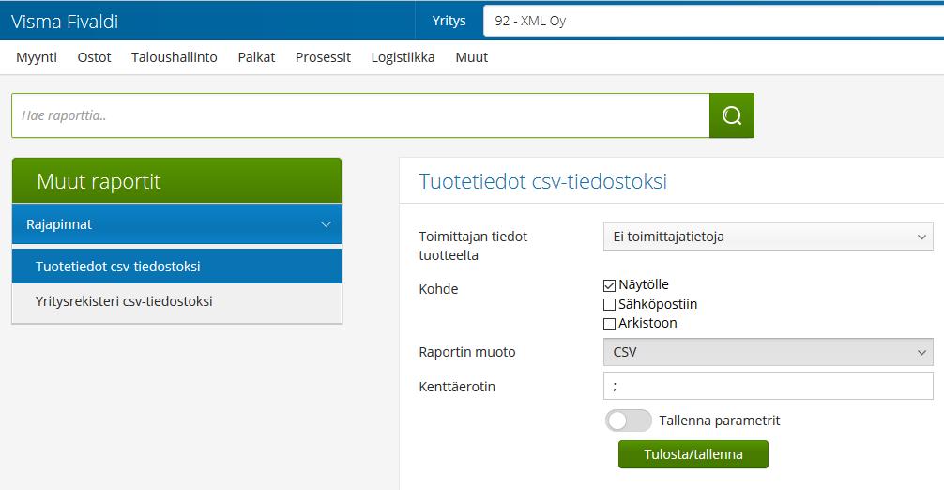Open the Toimittajan tiedot tuotteelta dropdown

tap(769, 237)
